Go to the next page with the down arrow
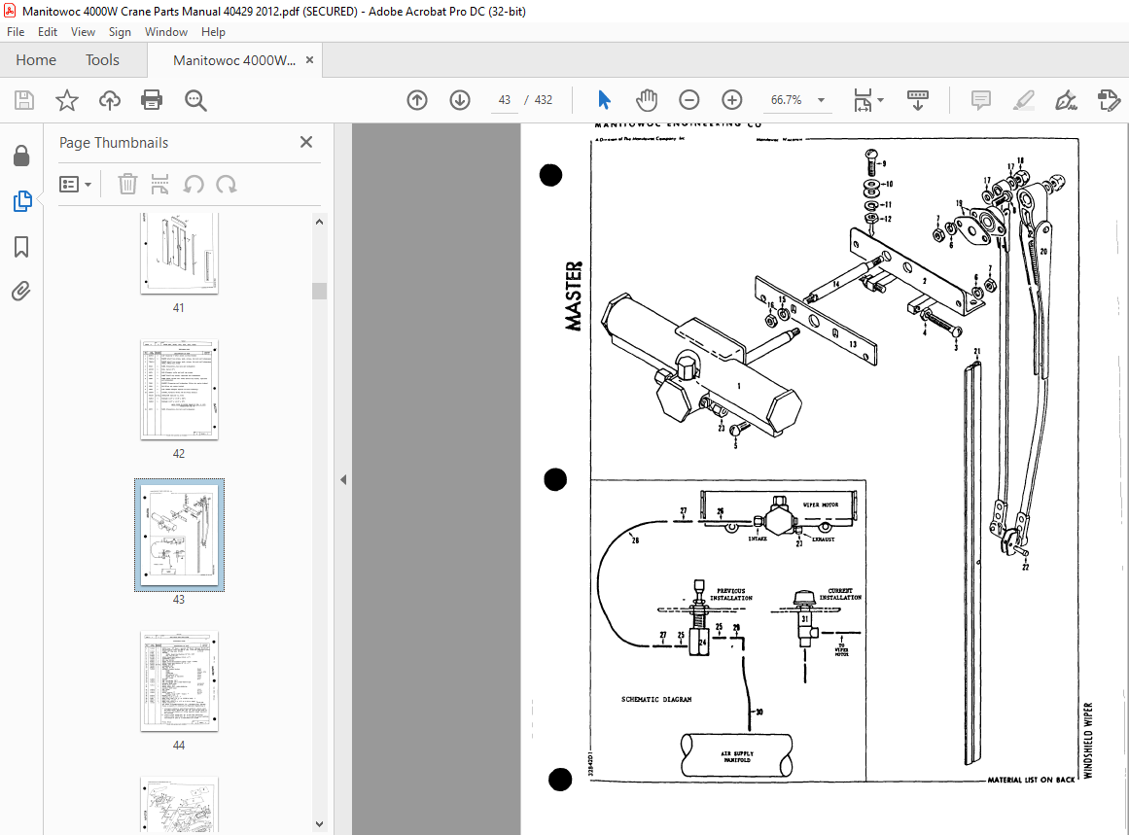The image size is (1129, 835). (x=460, y=100)
